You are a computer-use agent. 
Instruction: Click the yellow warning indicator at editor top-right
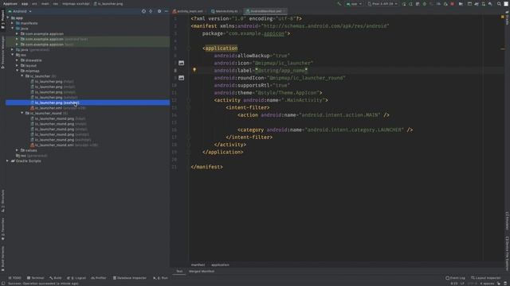[x=503, y=17]
